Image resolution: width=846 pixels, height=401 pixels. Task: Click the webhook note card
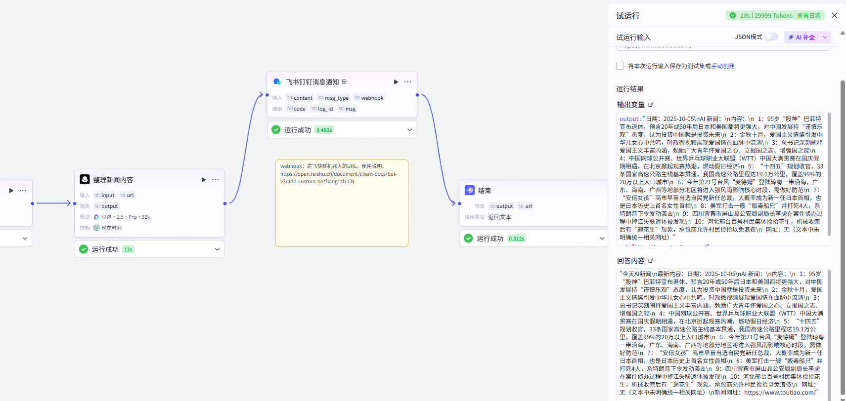342,203
